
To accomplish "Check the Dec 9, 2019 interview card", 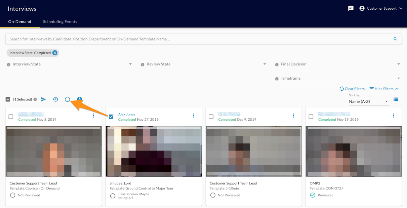I will (211, 117).
